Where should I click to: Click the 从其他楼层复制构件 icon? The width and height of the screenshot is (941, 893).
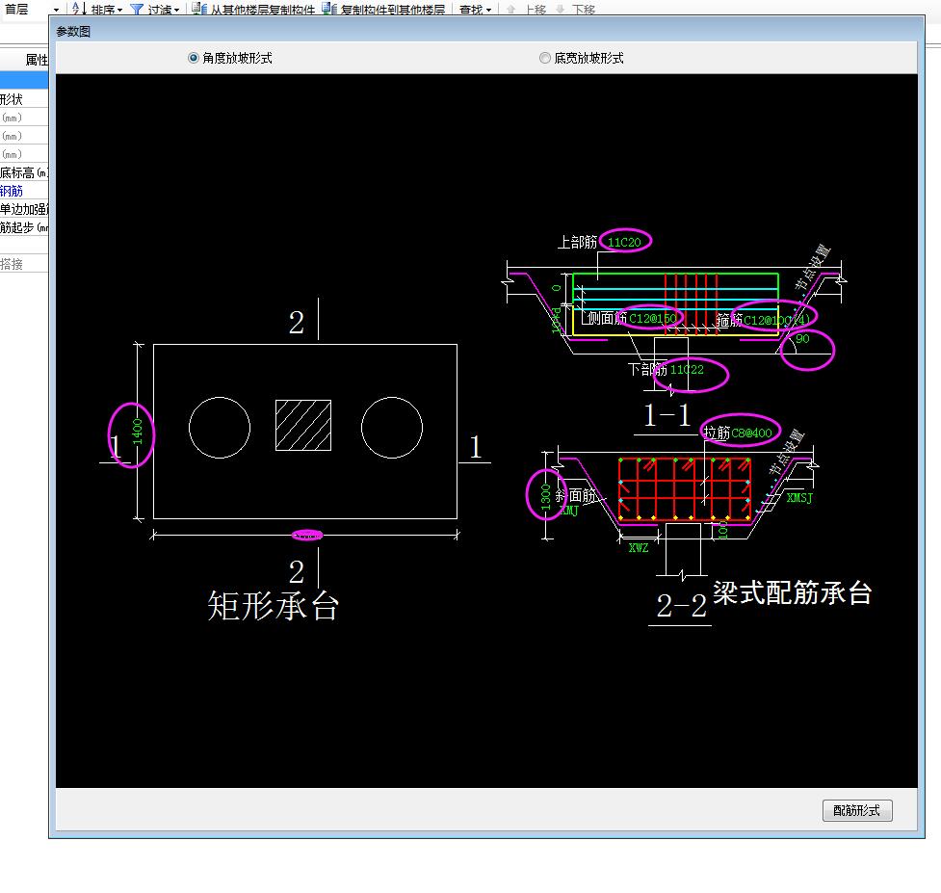199,9
